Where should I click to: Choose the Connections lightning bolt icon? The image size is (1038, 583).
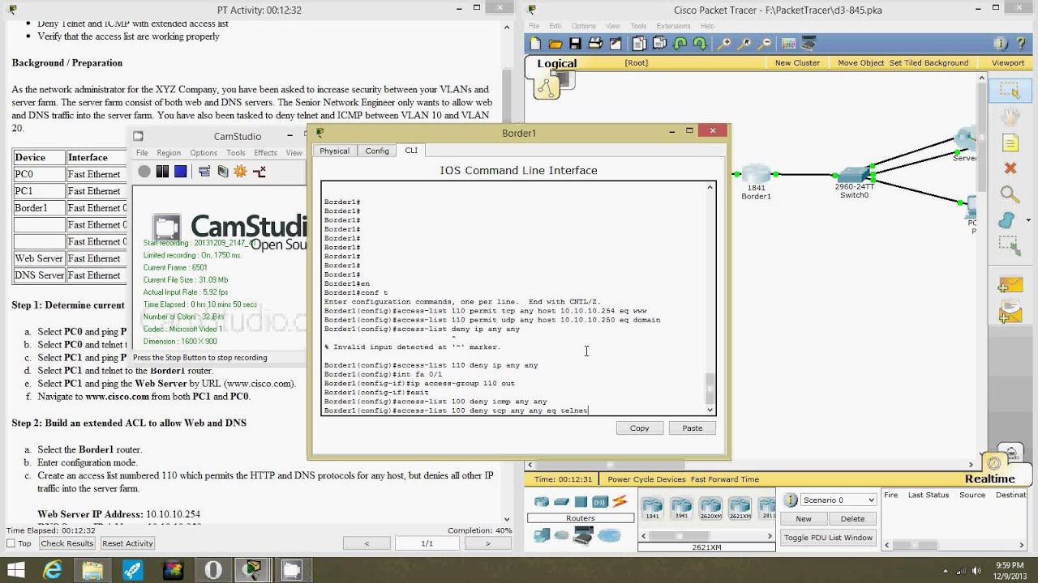pyautogui.click(x=620, y=502)
